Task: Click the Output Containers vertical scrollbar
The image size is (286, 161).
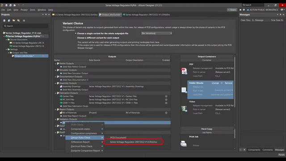Action: pos(235,81)
